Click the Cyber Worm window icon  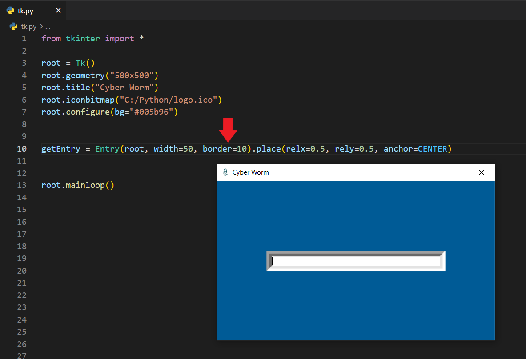[225, 172]
